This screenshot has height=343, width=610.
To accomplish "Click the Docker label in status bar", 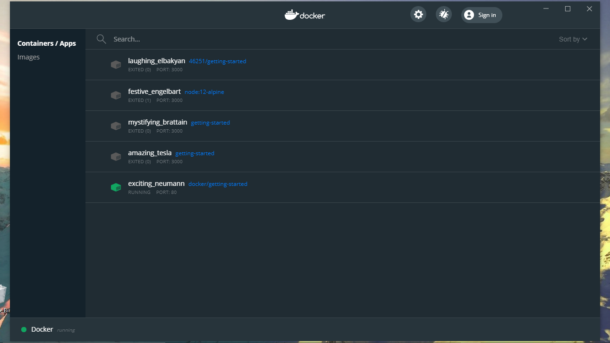I will (42, 329).
